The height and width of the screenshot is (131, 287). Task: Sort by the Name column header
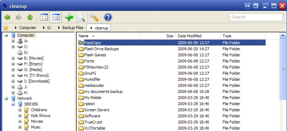pyautogui.click(x=108, y=36)
